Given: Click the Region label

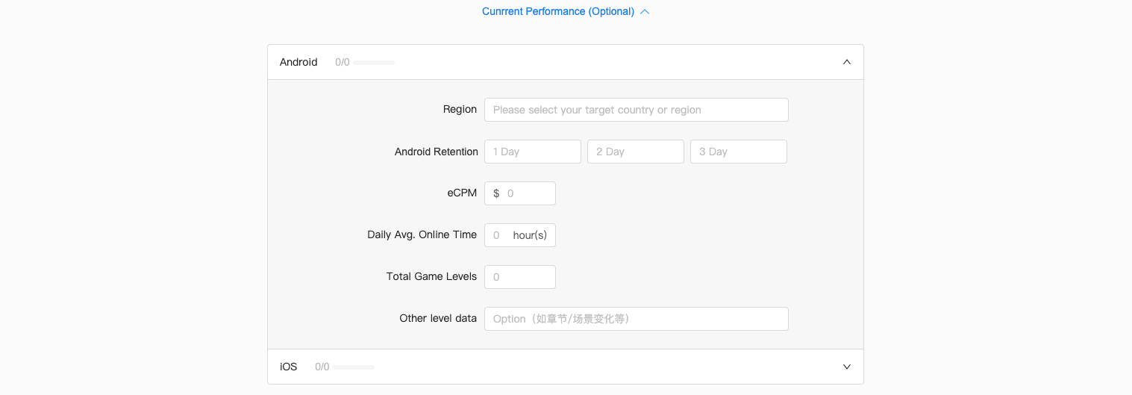Looking at the screenshot, I should (x=460, y=109).
